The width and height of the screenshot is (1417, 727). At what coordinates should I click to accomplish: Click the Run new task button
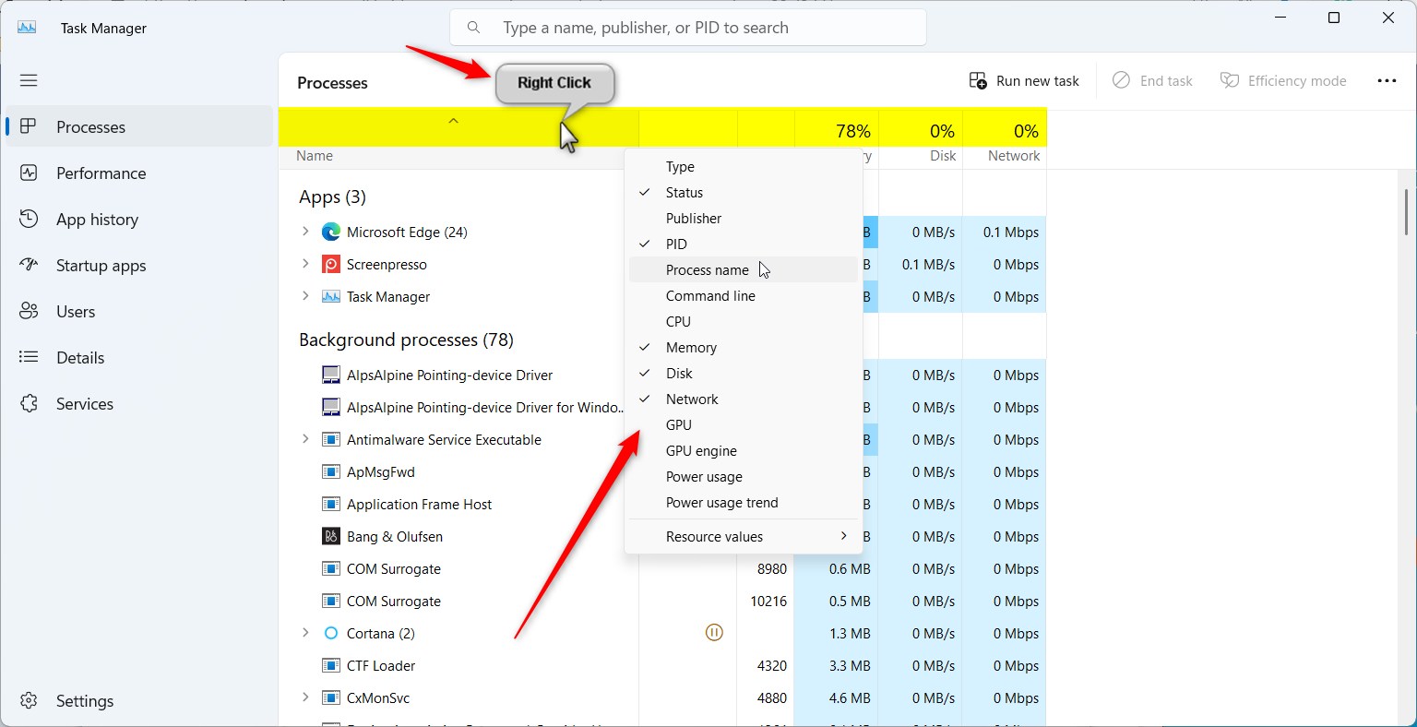coord(1024,80)
